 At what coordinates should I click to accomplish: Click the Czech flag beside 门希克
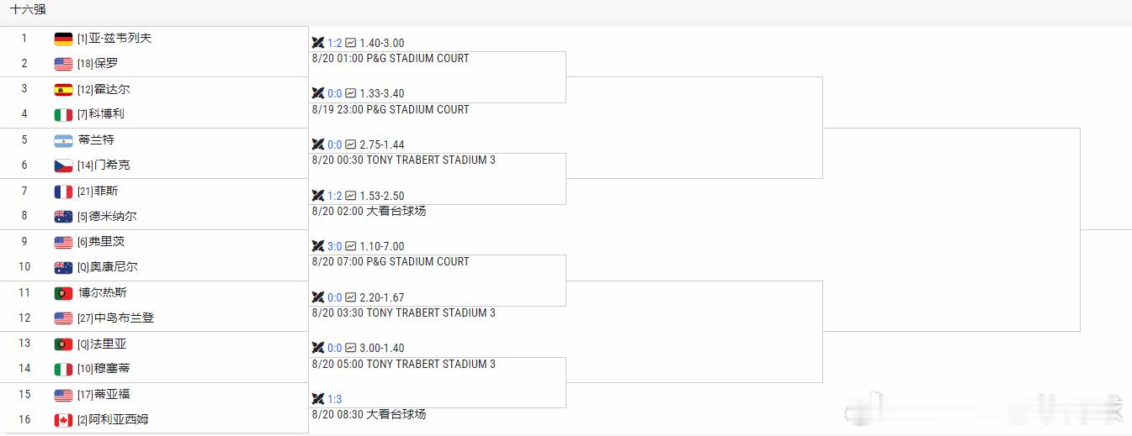pyautogui.click(x=63, y=166)
